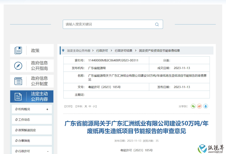This screenshot has width=226, height=154.
Task: Open 政府信息公开指南 menu item
Action: pyautogui.click(x=32, y=66)
